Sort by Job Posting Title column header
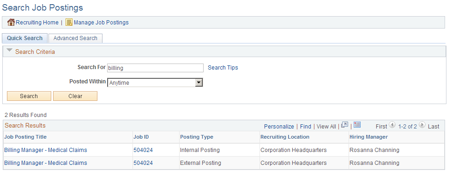Image resolution: width=452 pixels, height=175 pixels. click(x=25, y=137)
